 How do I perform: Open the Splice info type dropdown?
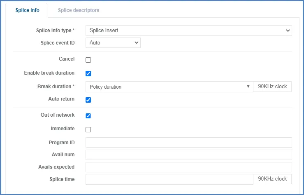click(x=189, y=31)
